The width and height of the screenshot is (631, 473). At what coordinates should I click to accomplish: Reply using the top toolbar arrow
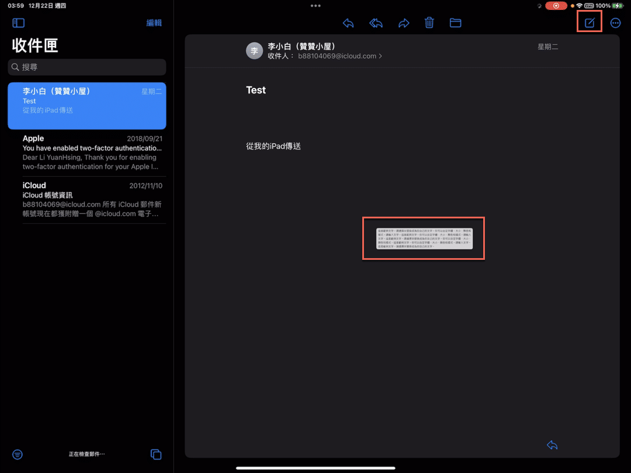pos(348,23)
